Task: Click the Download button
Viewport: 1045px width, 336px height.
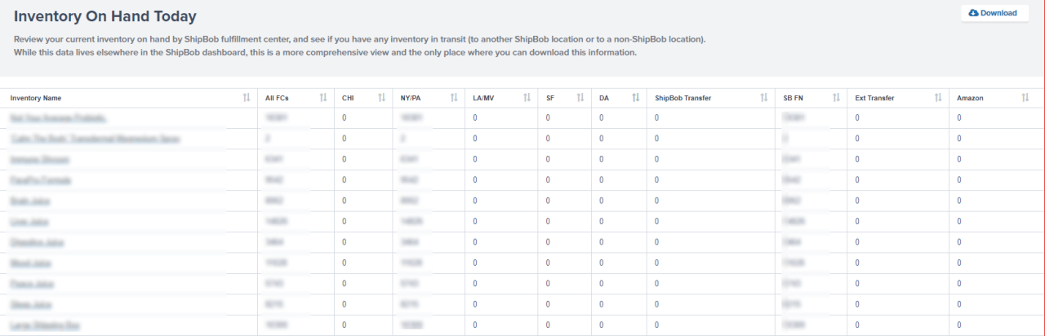Action: click(x=994, y=13)
